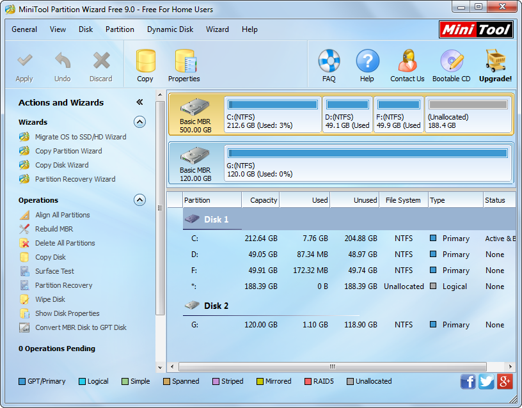Open the Help menu
Screen dimensions: 522x408
(x=249, y=29)
